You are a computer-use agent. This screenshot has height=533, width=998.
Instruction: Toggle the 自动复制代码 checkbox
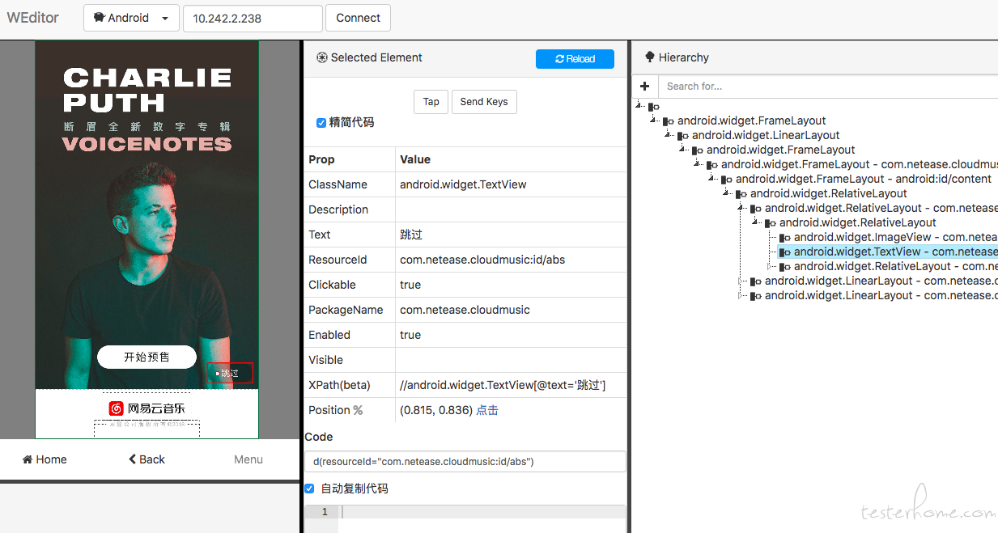[x=309, y=489]
